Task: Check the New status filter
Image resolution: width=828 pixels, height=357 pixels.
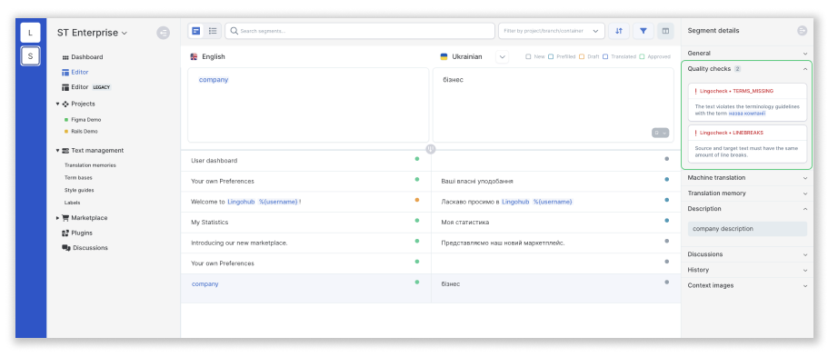Action: (x=528, y=56)
